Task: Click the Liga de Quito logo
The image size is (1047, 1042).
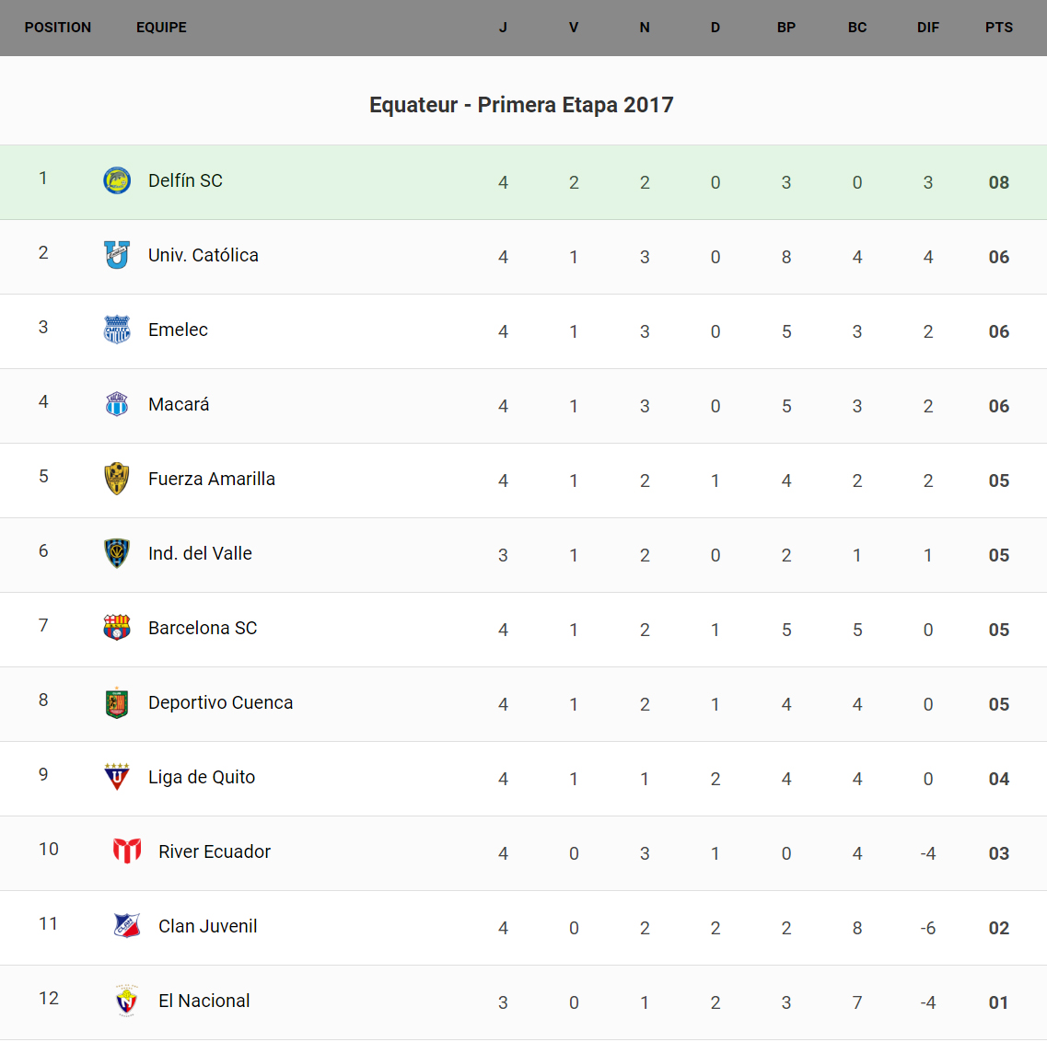Action: click(117, 777)
